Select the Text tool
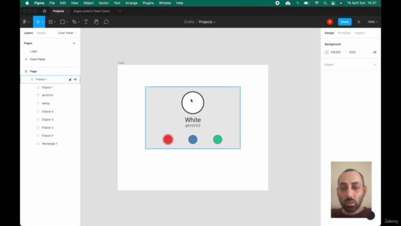Viewport: 401px width, 226px height. (86, 22)
